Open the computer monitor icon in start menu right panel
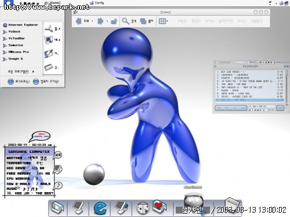The width and height of the screenshot is (290, 217). click(x=49, y=40)
